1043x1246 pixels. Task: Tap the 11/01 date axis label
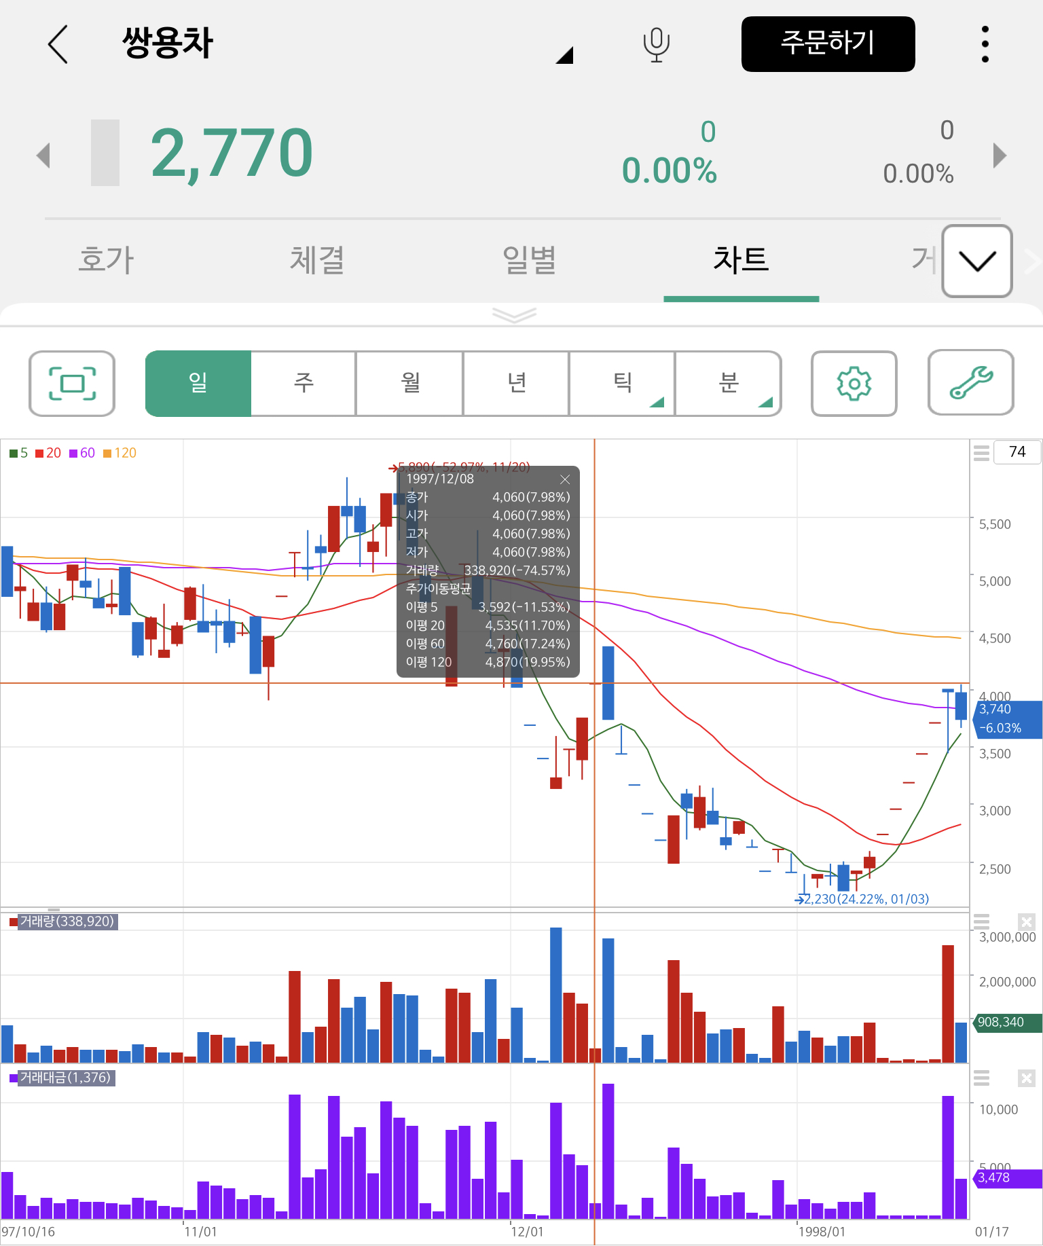pos(200,1232)
